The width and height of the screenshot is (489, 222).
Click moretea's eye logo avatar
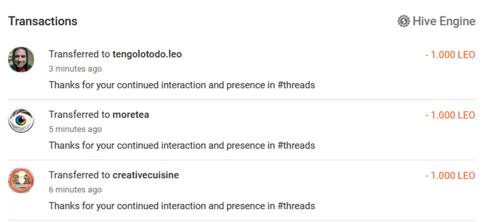click(21, 120)
